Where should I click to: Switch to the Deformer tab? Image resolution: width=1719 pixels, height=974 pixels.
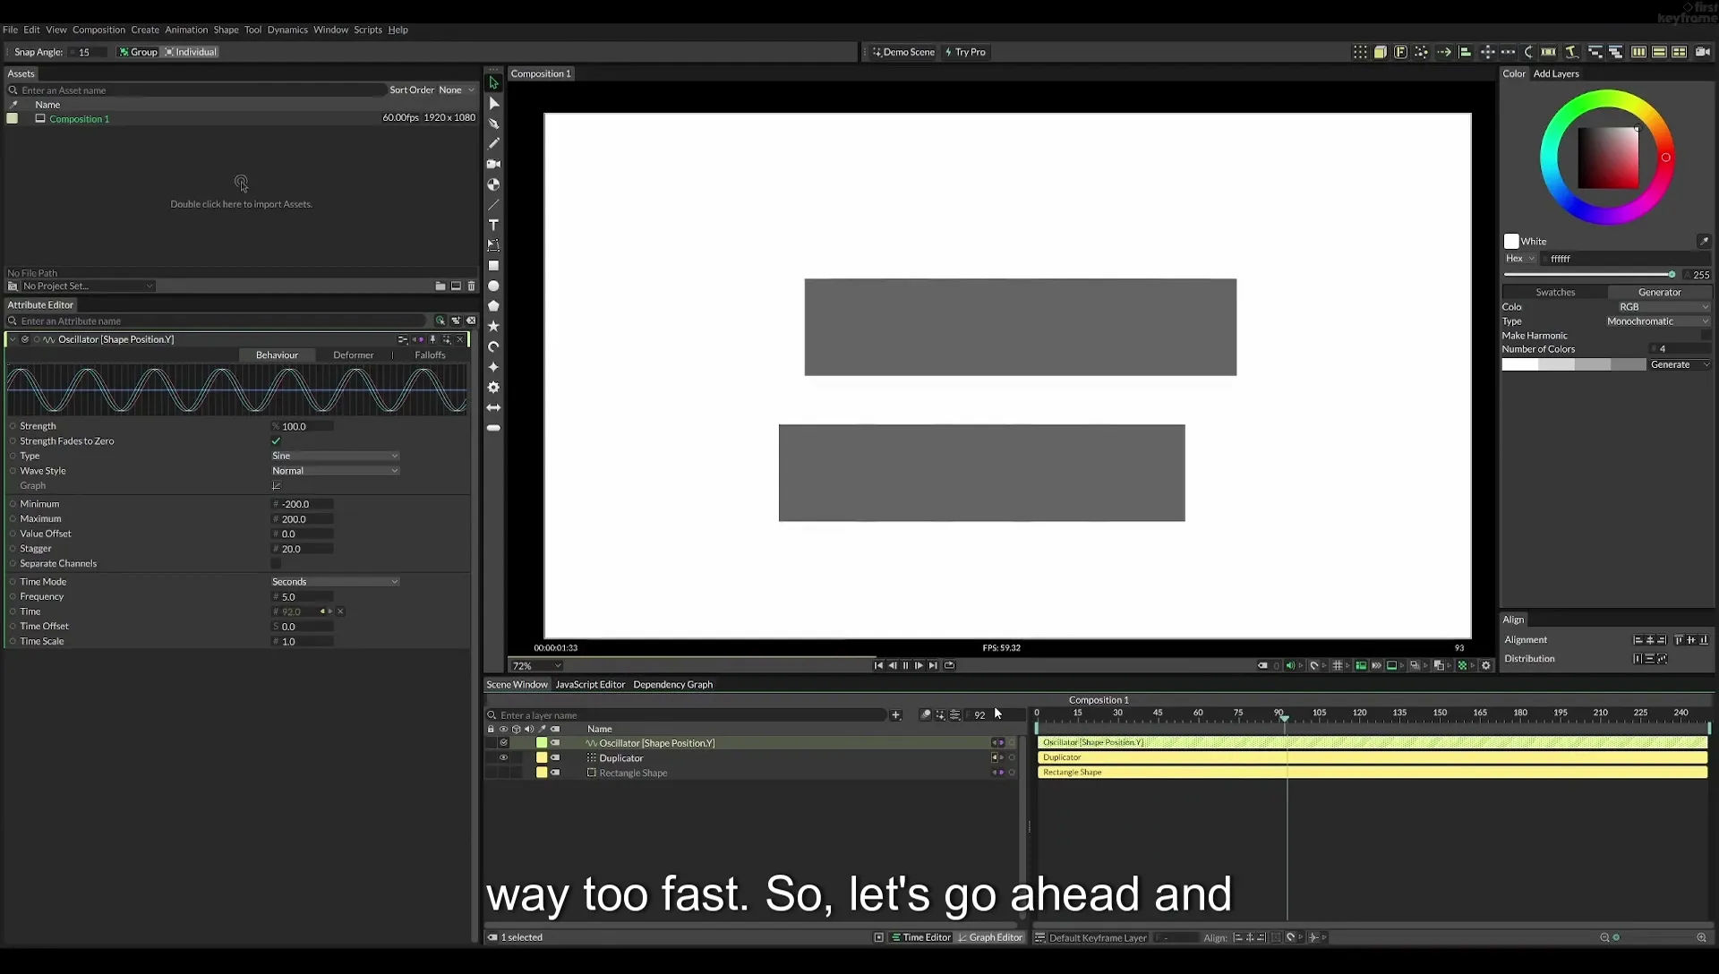tap(354, 355)
